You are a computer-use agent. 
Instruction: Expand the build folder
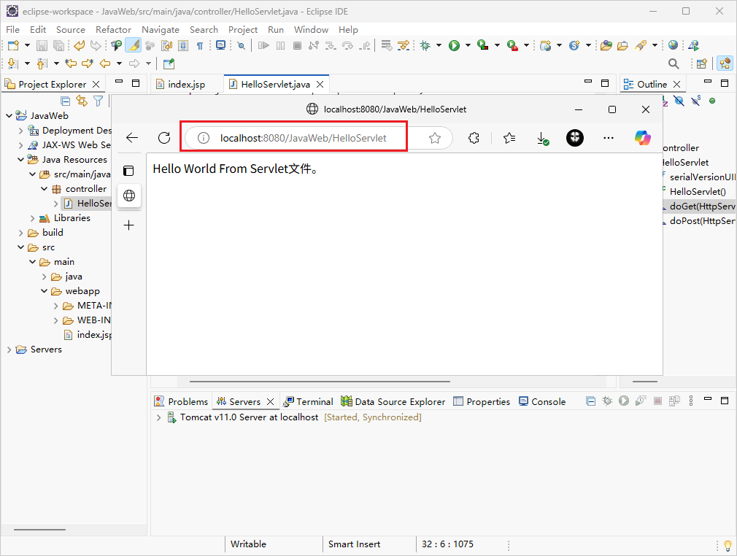(x=20, y=233)
